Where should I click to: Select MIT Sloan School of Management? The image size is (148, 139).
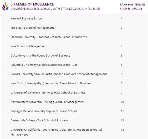click(x=32, y=28)
